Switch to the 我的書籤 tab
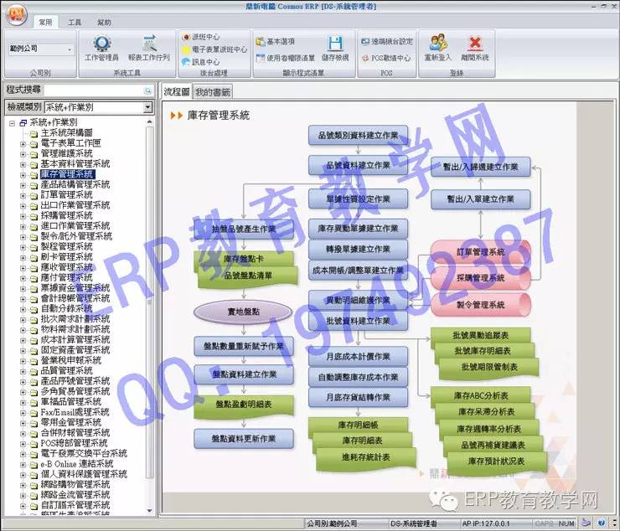620x531 pixels. (x=213, y=92)
